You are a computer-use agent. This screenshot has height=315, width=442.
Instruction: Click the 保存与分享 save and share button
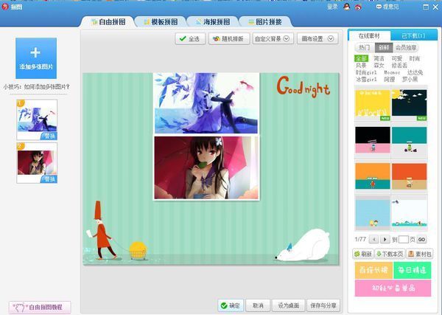323,305
